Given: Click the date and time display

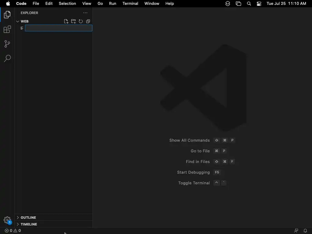Looking at the screenshot, I should pyautogui.click(x=286, y=4).
